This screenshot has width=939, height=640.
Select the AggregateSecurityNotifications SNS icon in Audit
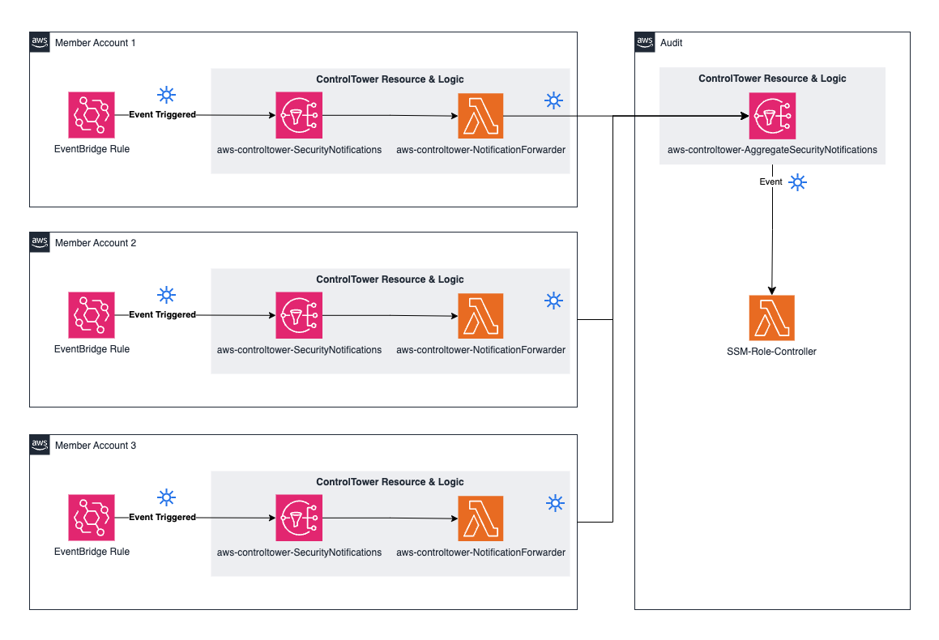point(773,116)
